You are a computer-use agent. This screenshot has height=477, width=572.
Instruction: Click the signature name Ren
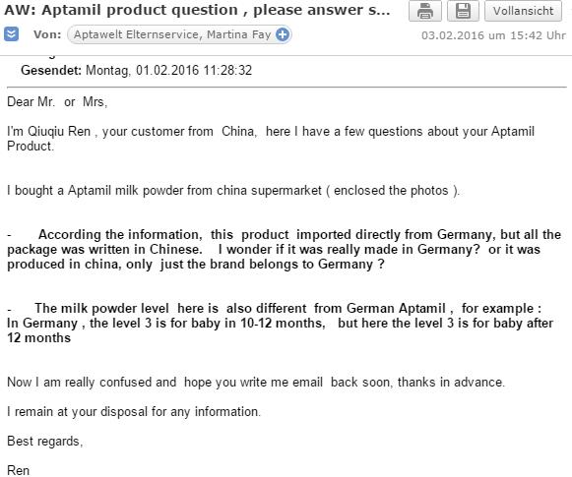tap(19, 470)
